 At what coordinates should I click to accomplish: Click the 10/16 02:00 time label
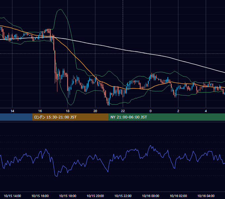[178, 196]
